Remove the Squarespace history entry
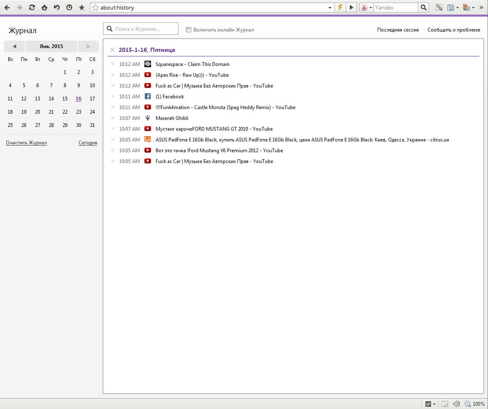The image size is (488, 409). [113, 64]
